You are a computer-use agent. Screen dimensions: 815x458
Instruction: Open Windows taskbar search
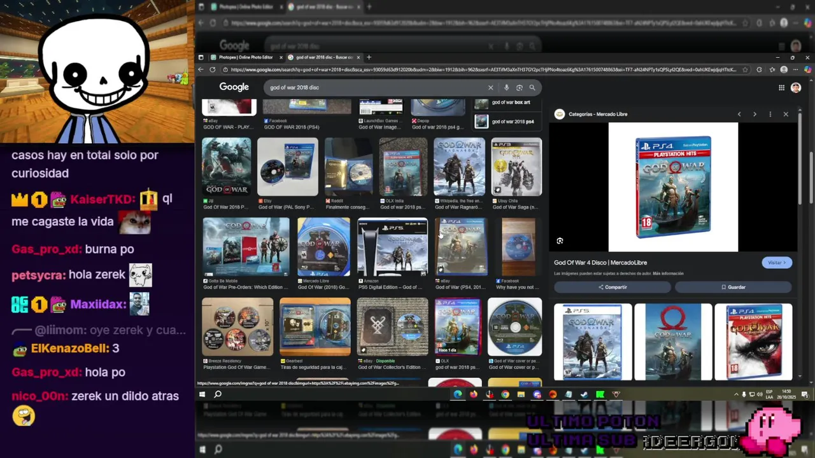pyautogui.click(x=218, y=394)
